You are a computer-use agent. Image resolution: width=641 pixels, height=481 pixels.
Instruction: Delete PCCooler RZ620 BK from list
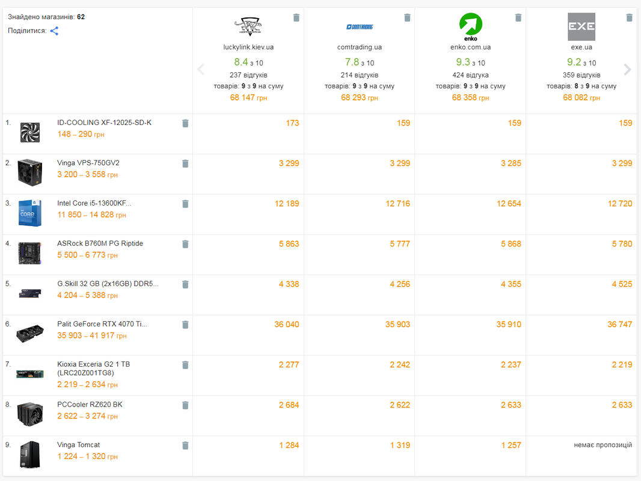coord(185,405)
